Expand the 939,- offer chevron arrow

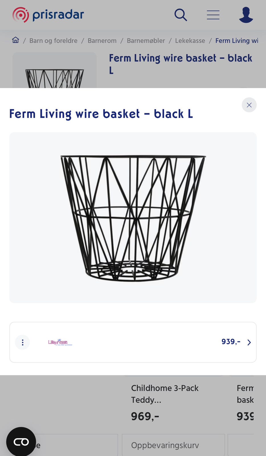249,342
